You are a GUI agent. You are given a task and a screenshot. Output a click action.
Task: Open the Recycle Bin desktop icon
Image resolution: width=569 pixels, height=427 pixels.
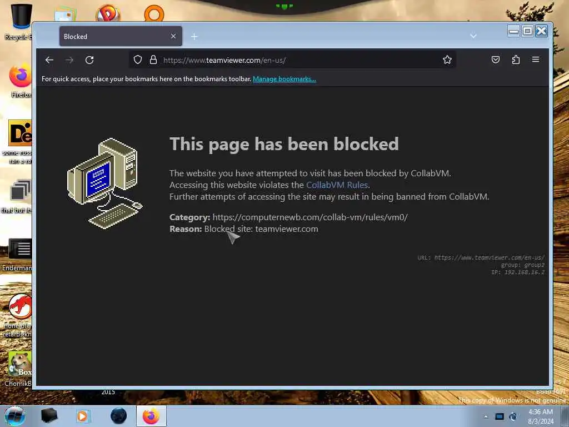point(19,22)
